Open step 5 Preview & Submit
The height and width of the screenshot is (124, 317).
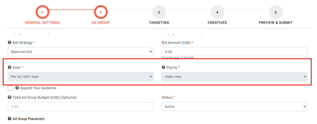pyautogui.click(x=275, y=12)
